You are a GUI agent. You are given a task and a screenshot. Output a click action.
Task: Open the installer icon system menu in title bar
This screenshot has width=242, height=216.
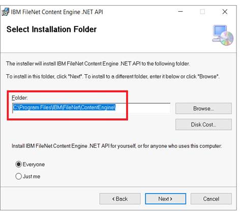pyautogui.click(x=6, y=12)
